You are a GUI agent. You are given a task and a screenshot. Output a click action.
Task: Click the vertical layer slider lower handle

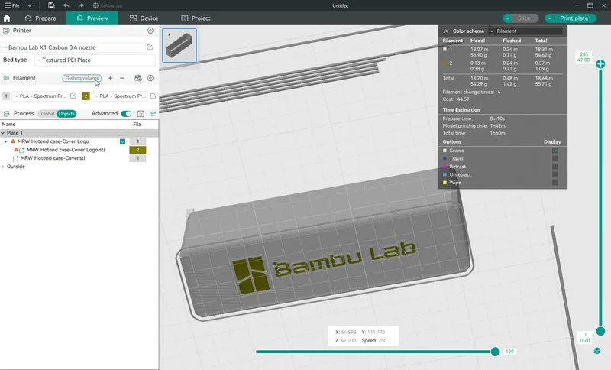click(600, 332)
